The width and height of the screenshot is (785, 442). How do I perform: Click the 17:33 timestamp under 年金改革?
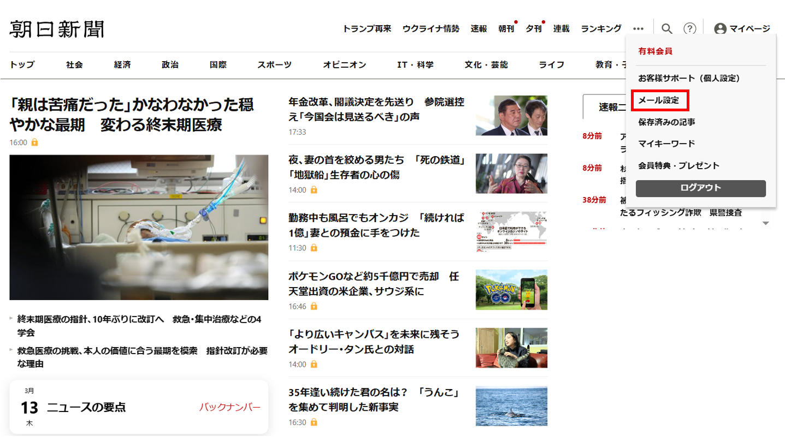pyautogui.click(x=297, y=132)
